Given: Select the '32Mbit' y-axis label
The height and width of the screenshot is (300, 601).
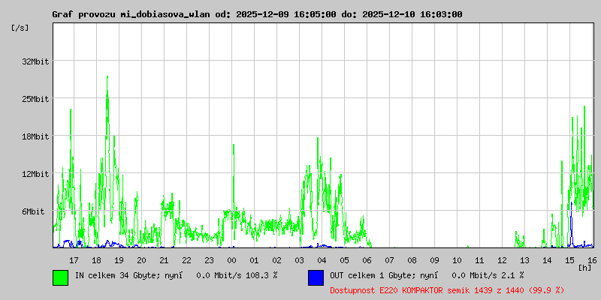Looking at the screenshot, I should click(x=35, y=61).
